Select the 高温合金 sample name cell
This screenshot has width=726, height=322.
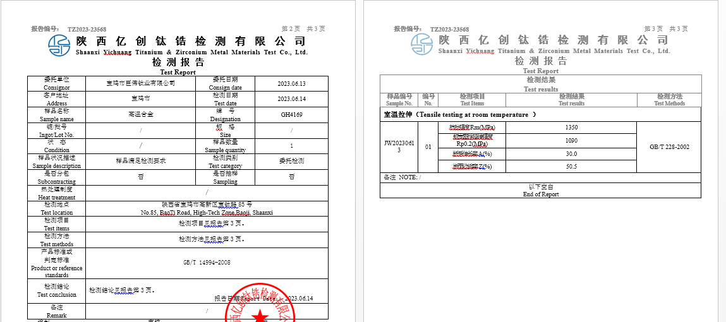click(140, 115)
